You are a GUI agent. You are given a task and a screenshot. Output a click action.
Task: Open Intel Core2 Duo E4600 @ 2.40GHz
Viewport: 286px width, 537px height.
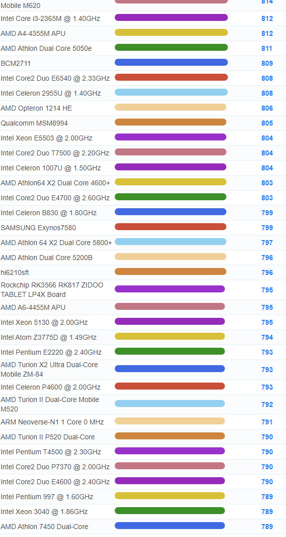55,482
